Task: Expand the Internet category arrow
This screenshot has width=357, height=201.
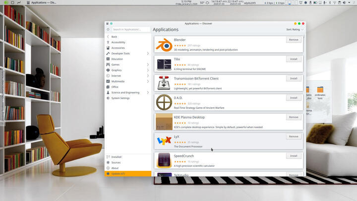Action: pos(148,75)
